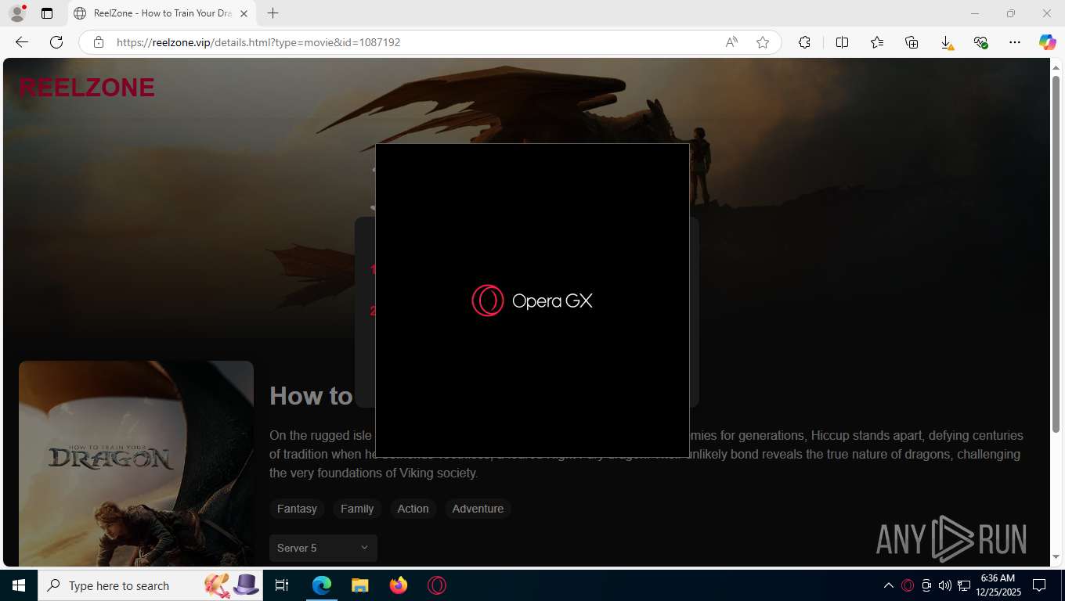The image size is (1065, 601).
Task: Click the address bar URL
Action: 258,42
